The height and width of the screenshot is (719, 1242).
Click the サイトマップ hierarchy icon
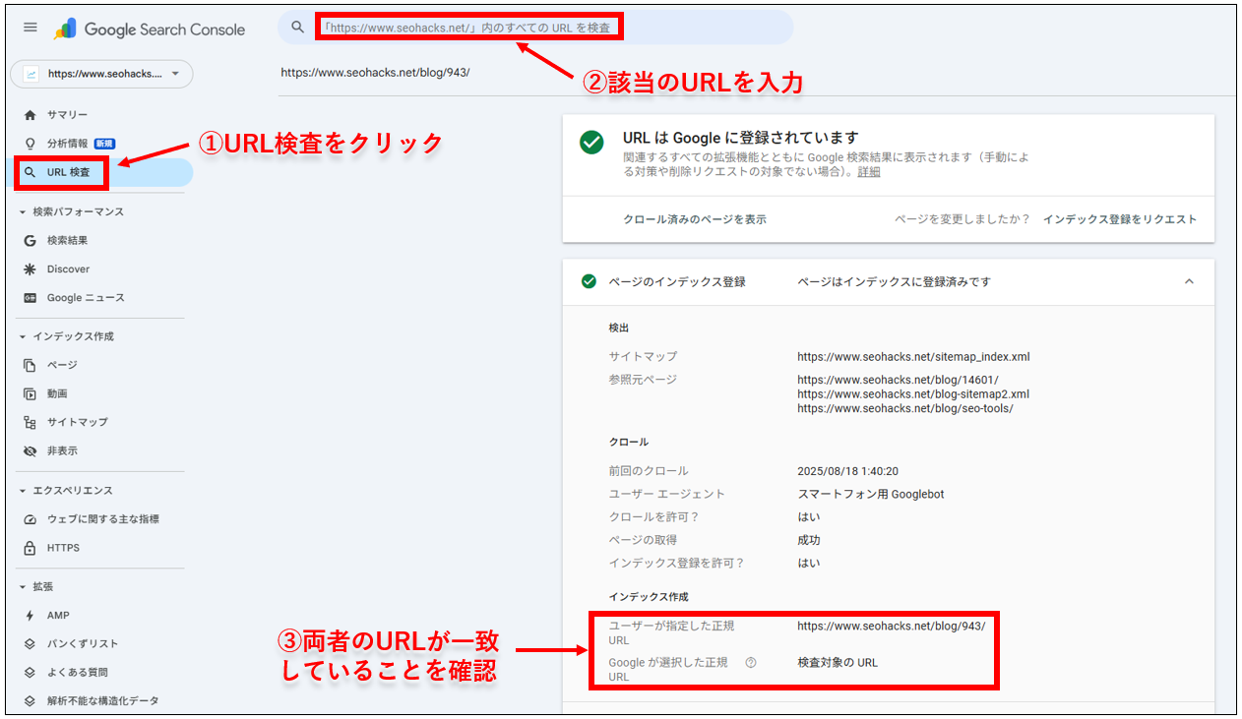pos(30,422)
